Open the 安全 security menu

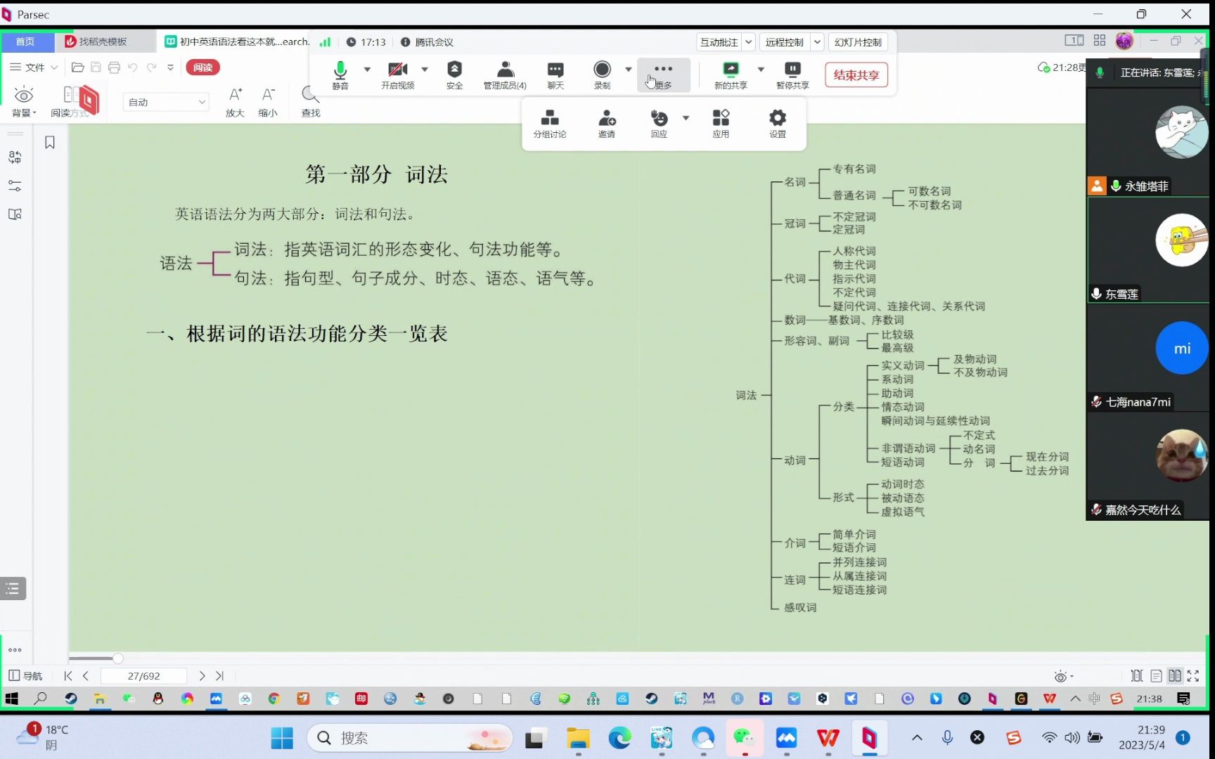[x=454, y=74]
